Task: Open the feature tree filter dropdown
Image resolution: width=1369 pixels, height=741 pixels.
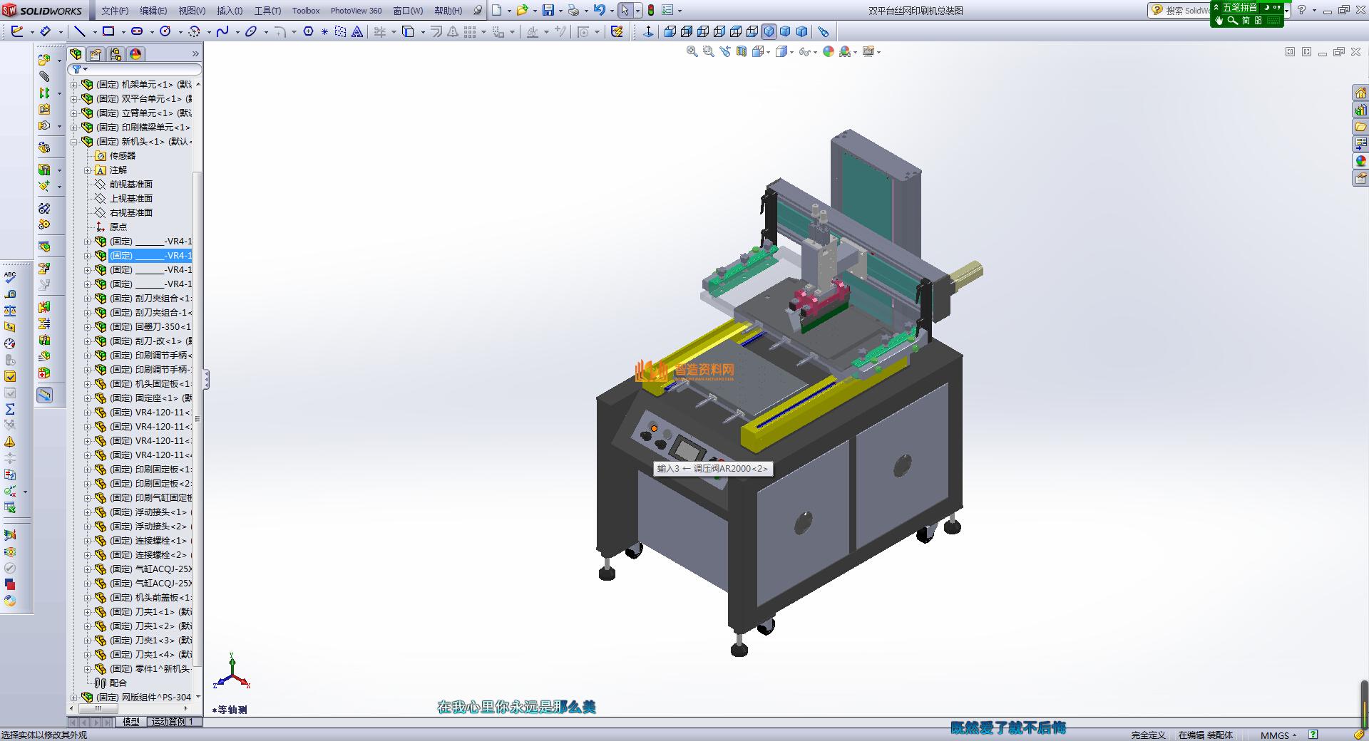Action: tap(79, 69)
